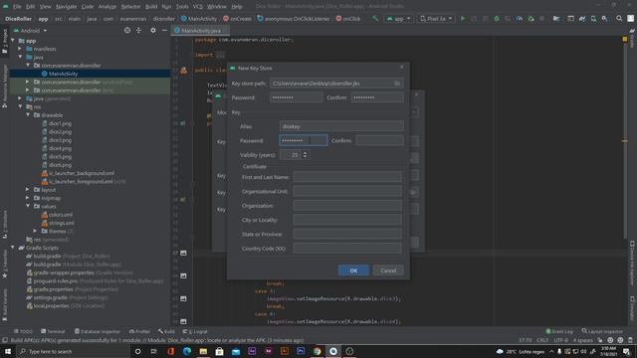Image resolution: width=637 pixels, height=358 pixels.
Task: Click the Country Code field
Action: pyautogui.click(x=347, y=248)
